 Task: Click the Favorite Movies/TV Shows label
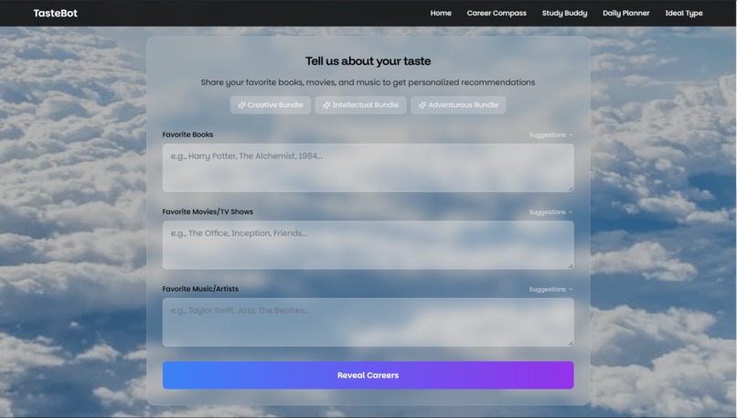click(x=208, y=211)
